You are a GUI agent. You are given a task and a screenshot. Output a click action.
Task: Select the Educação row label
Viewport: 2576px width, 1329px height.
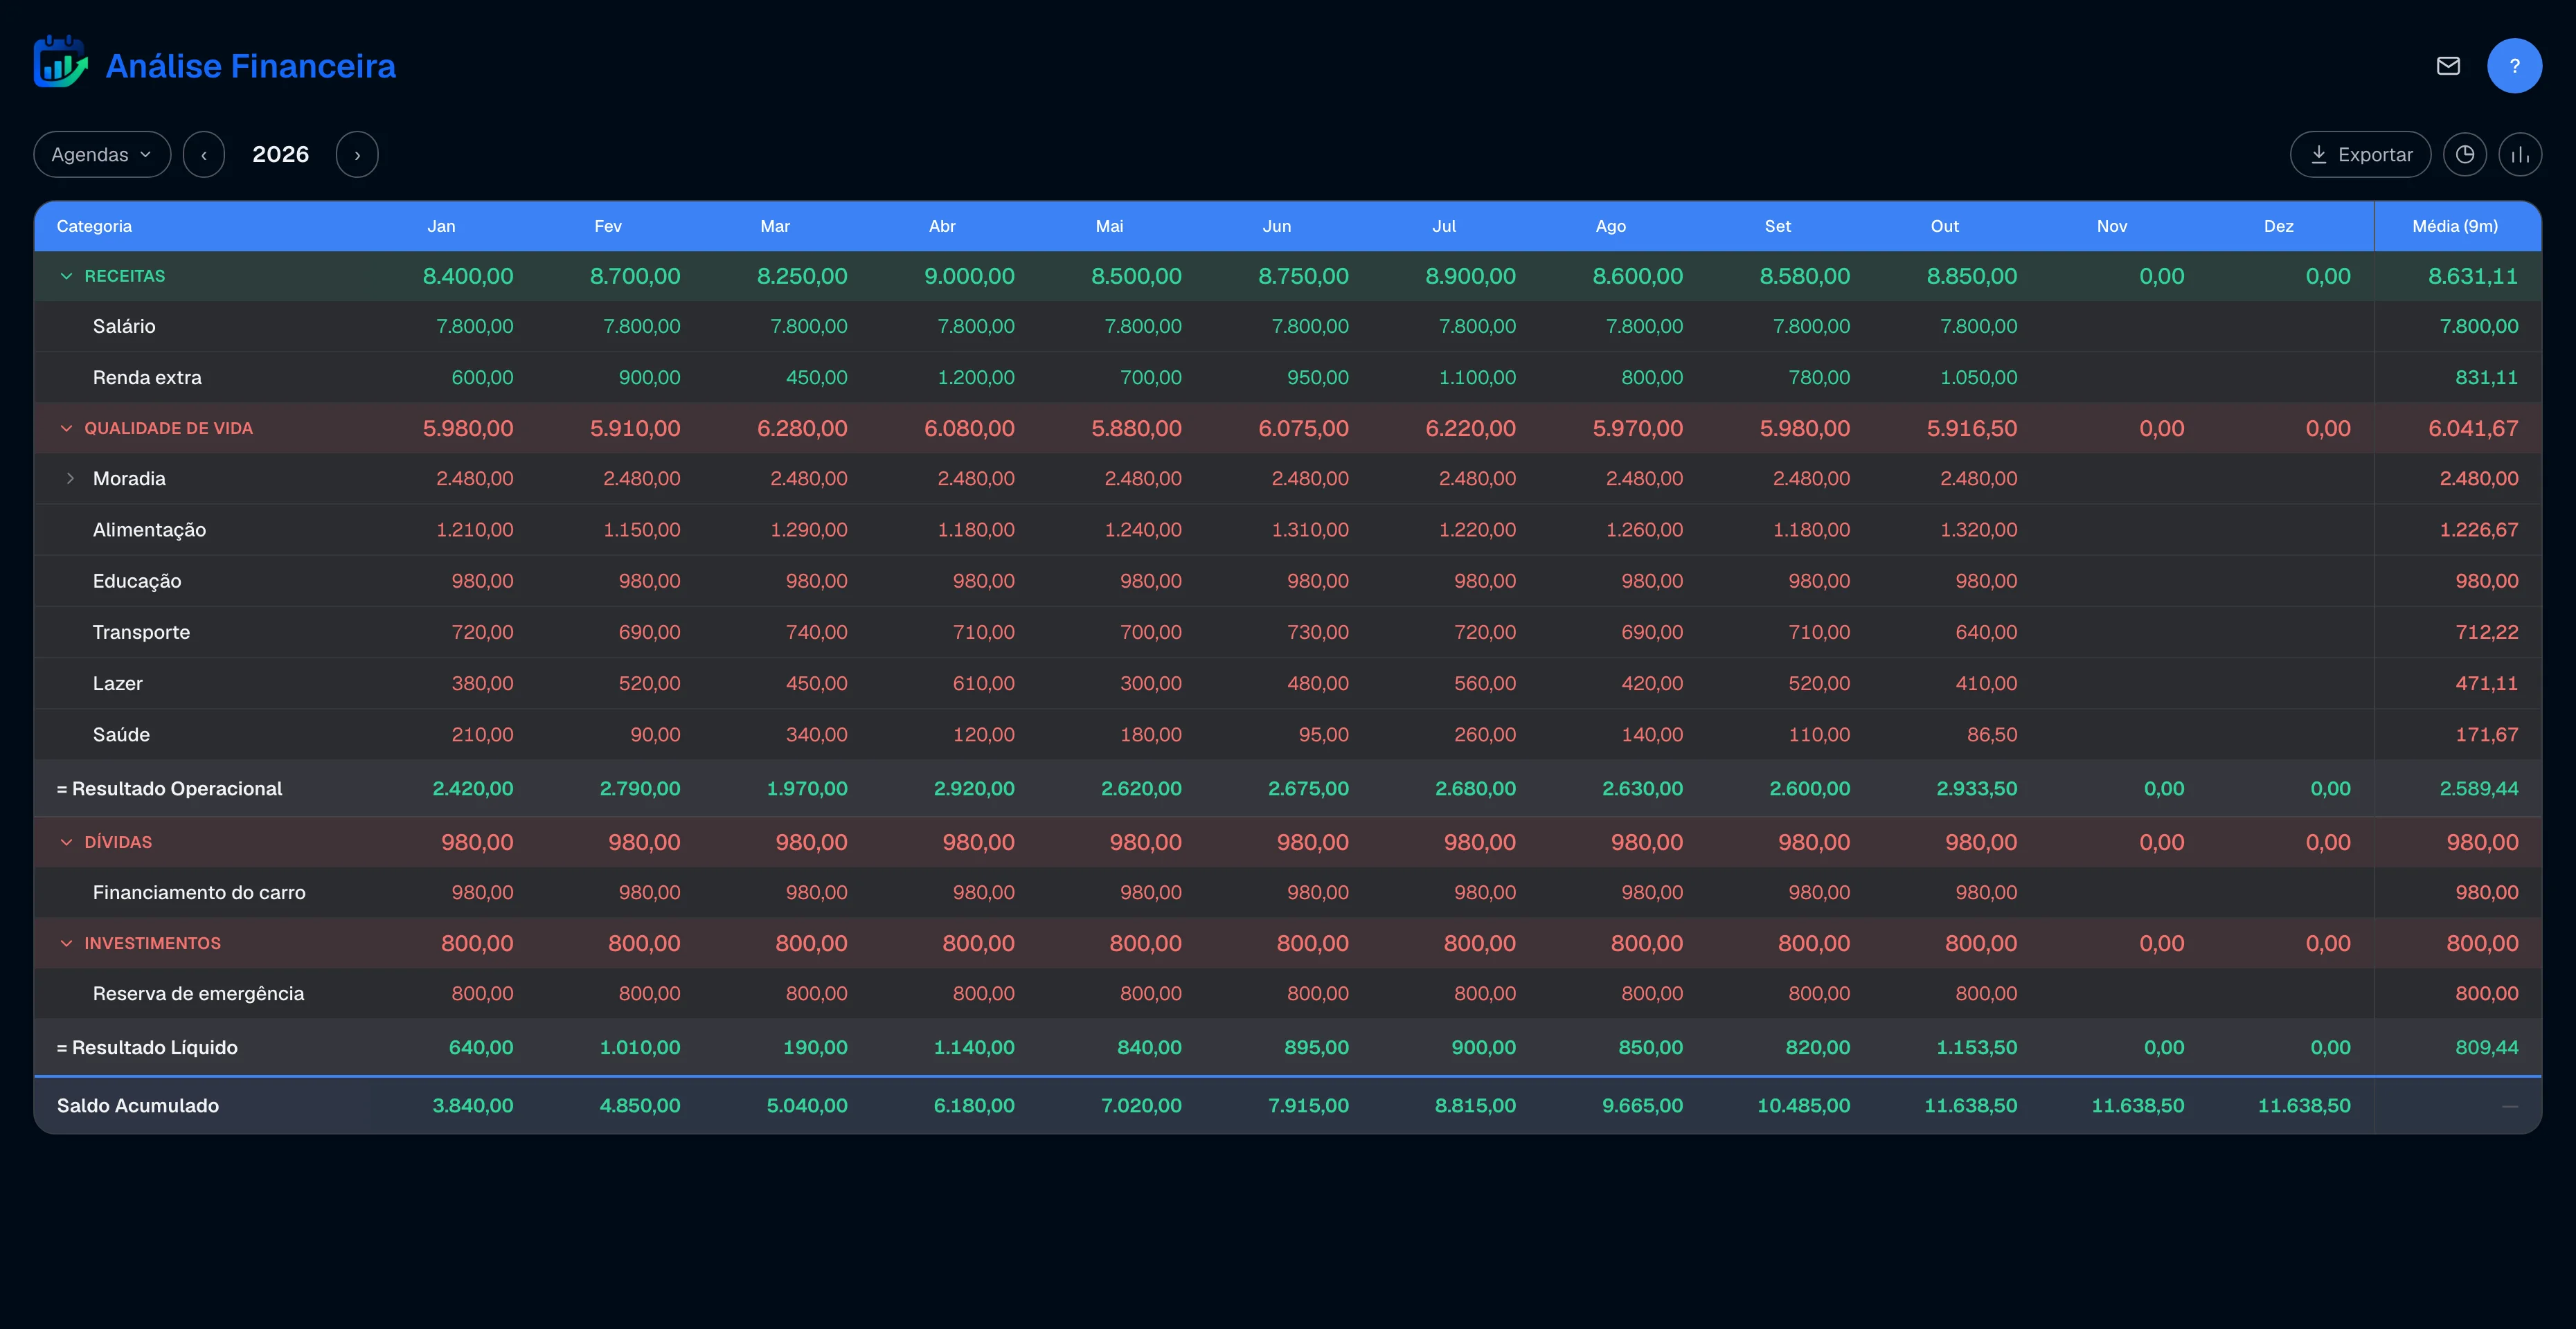[137, 581]
